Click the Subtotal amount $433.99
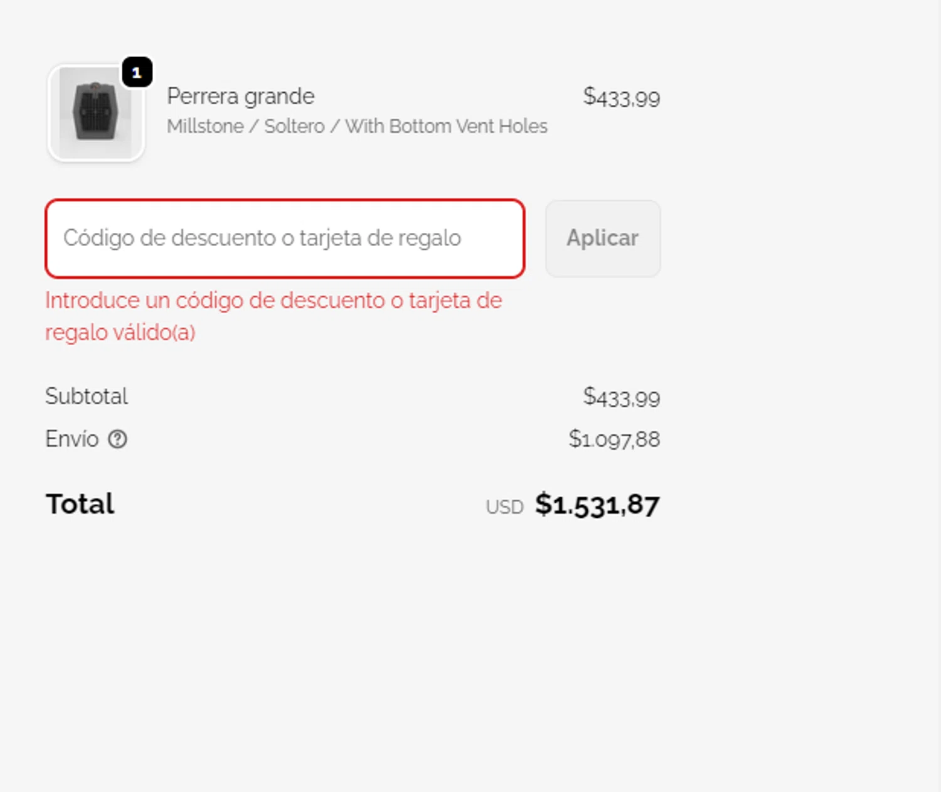Viewport: 941px width, 792px height. click(621, 398)
